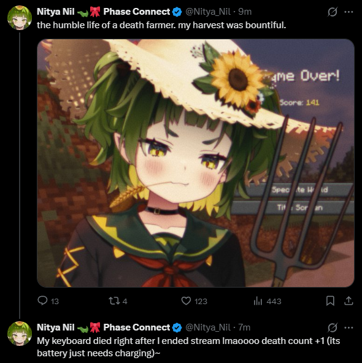The width and height of the screenshot is (362, 363).
Task: Open Nitya Nil's avatar on second tweet
Action: click(x=20, y=334)
